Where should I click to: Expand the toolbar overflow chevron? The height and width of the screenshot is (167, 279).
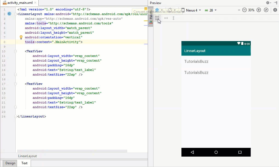click(x=239, y=10)
